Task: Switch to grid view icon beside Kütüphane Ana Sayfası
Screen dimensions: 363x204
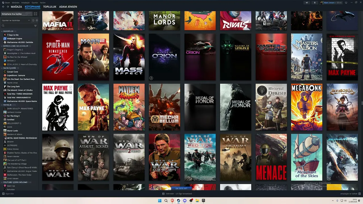Action: 35,14
